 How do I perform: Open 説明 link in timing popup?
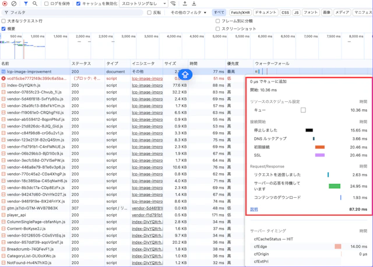(254, 209)
